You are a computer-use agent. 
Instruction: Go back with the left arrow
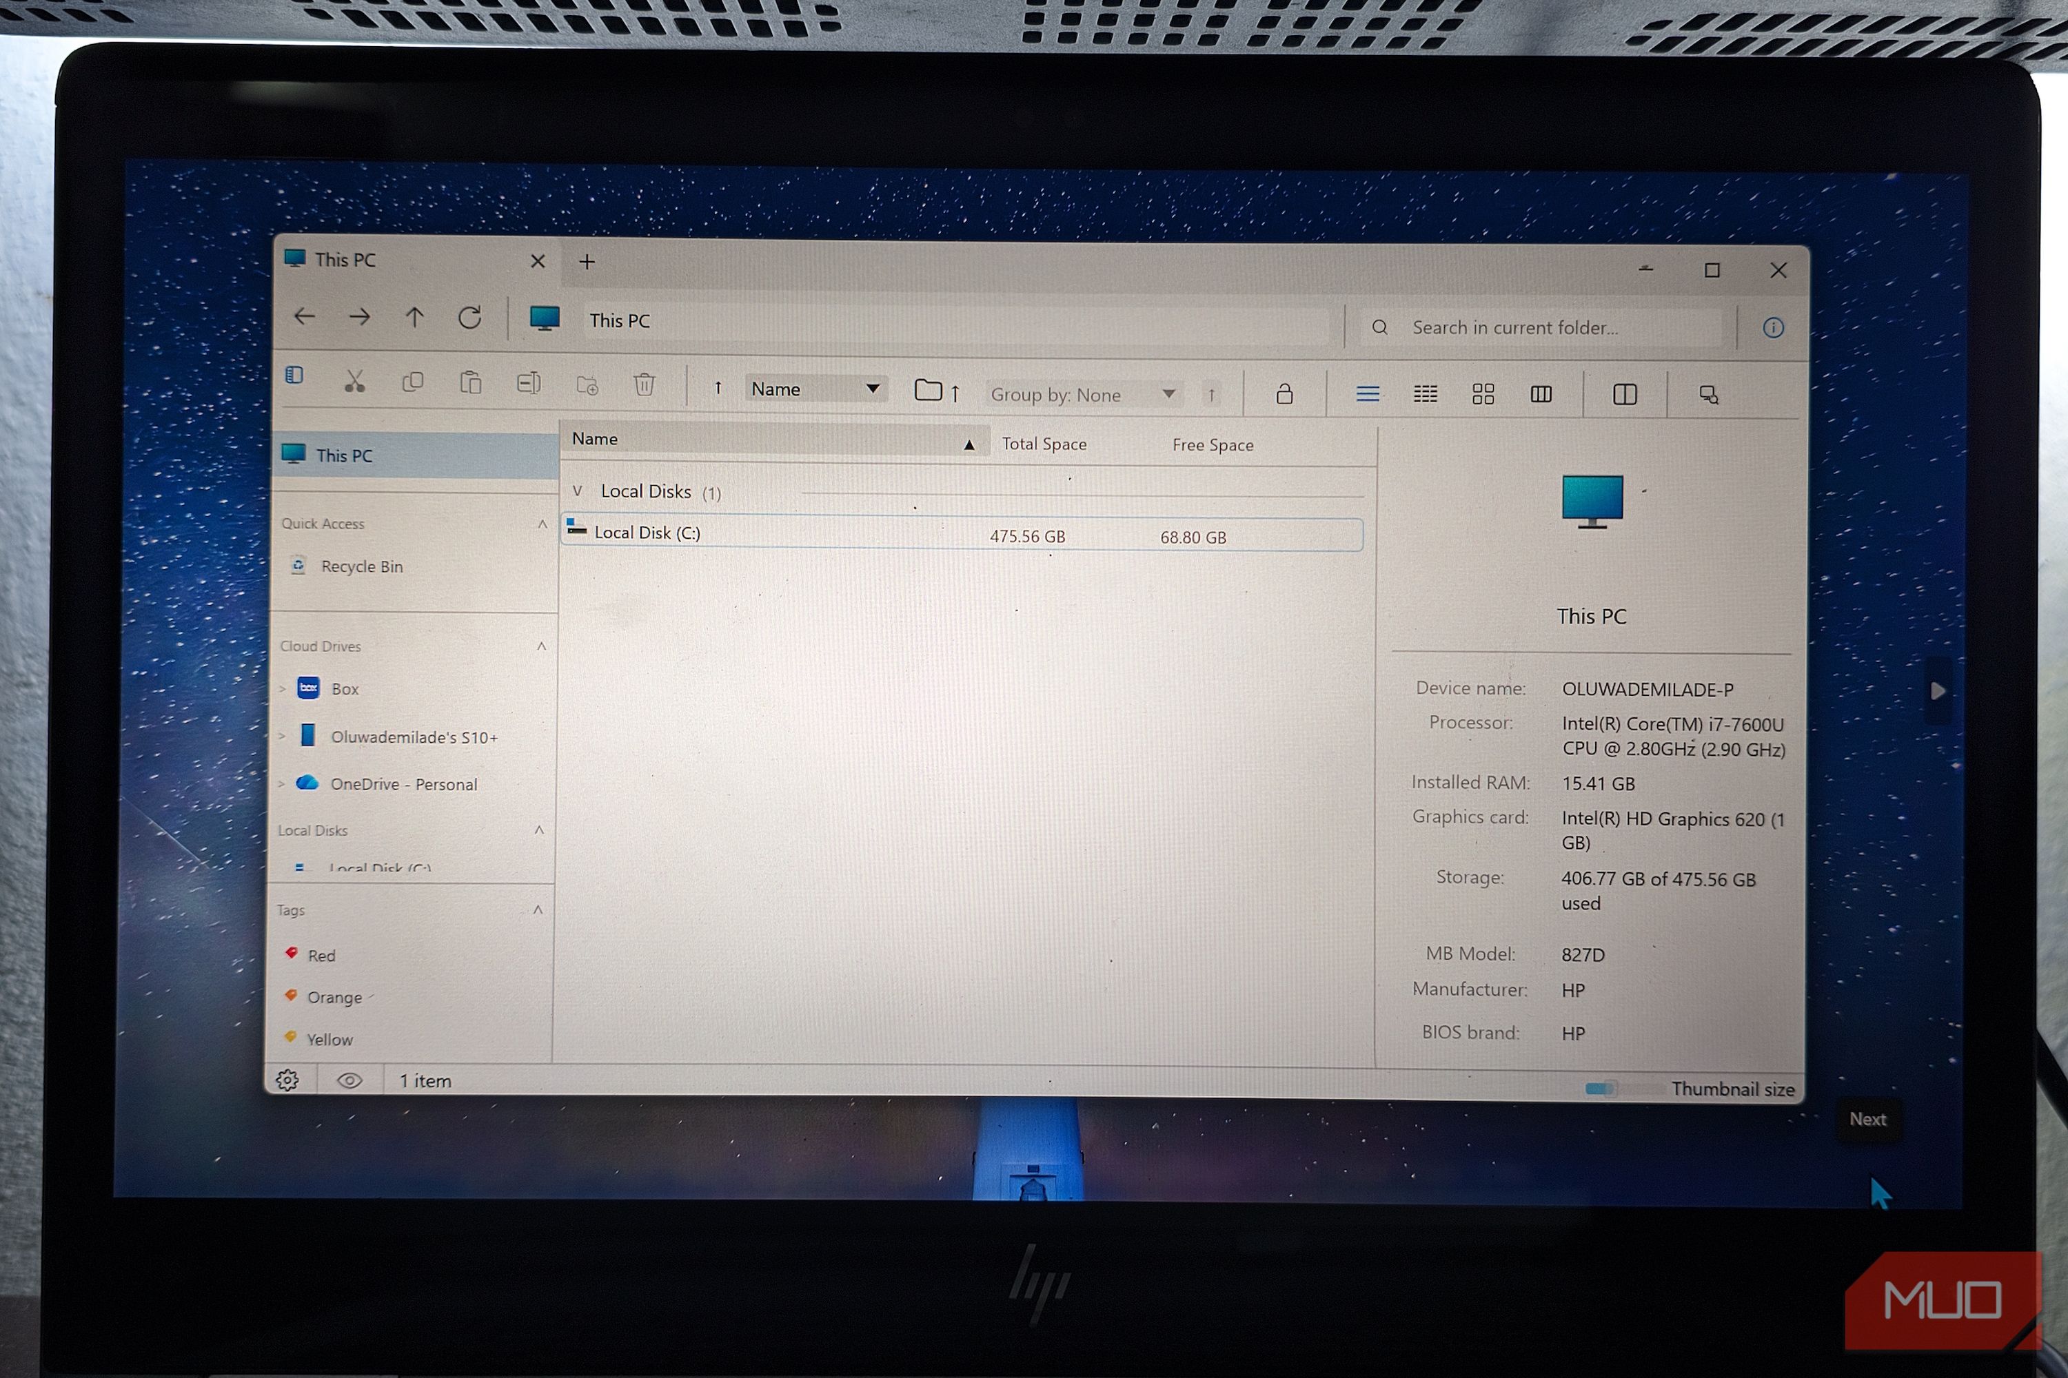pos(304,316)
